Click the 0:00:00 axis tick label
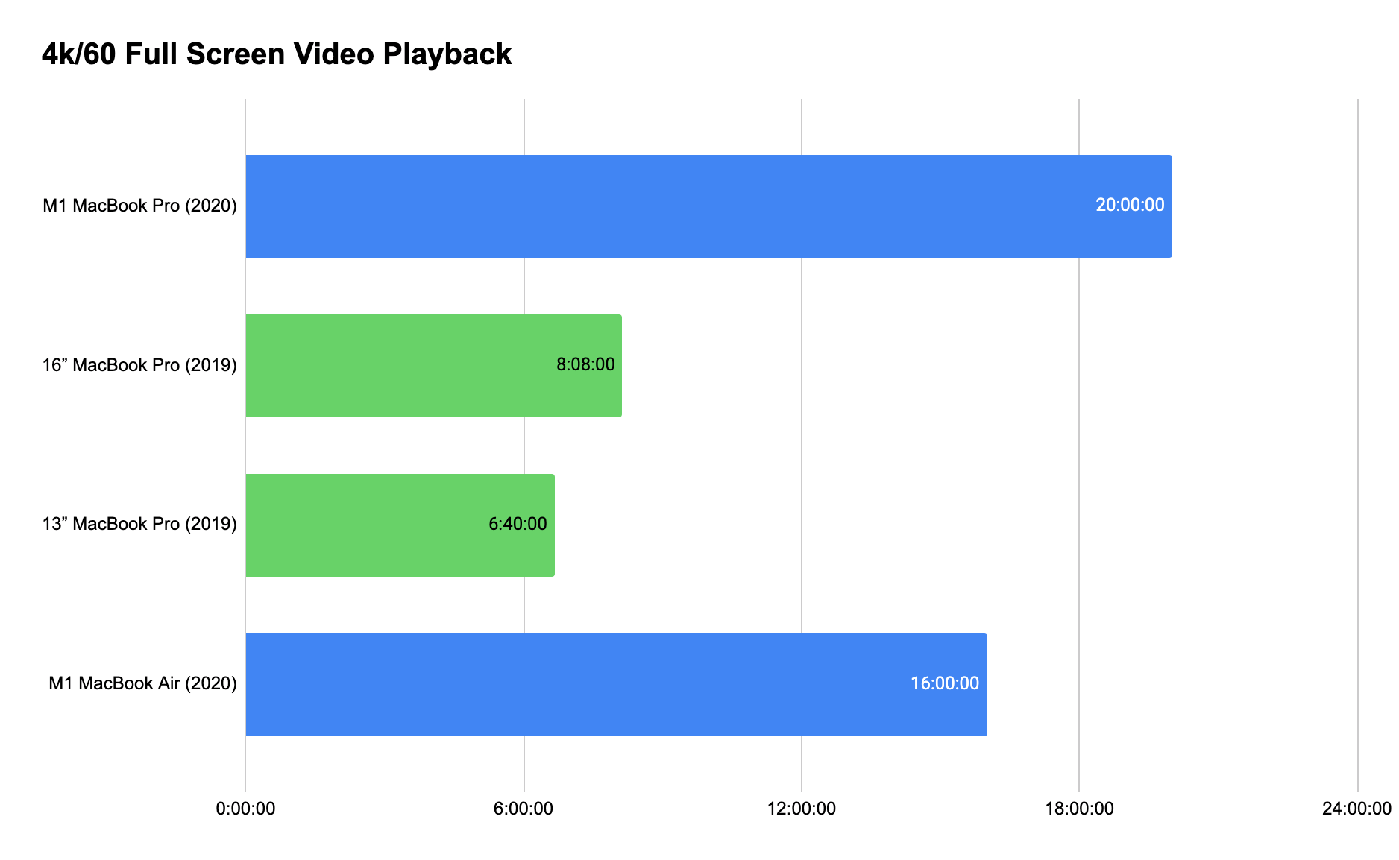This screenshot has width=1399, height=860. [245, 809]
